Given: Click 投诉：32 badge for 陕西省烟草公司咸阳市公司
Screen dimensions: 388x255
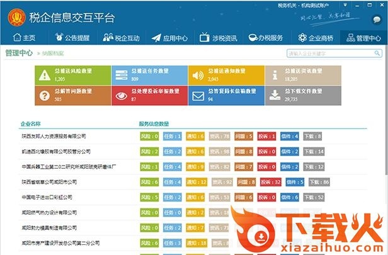Looking at the screenshot, I should click(x=269, y=181).
